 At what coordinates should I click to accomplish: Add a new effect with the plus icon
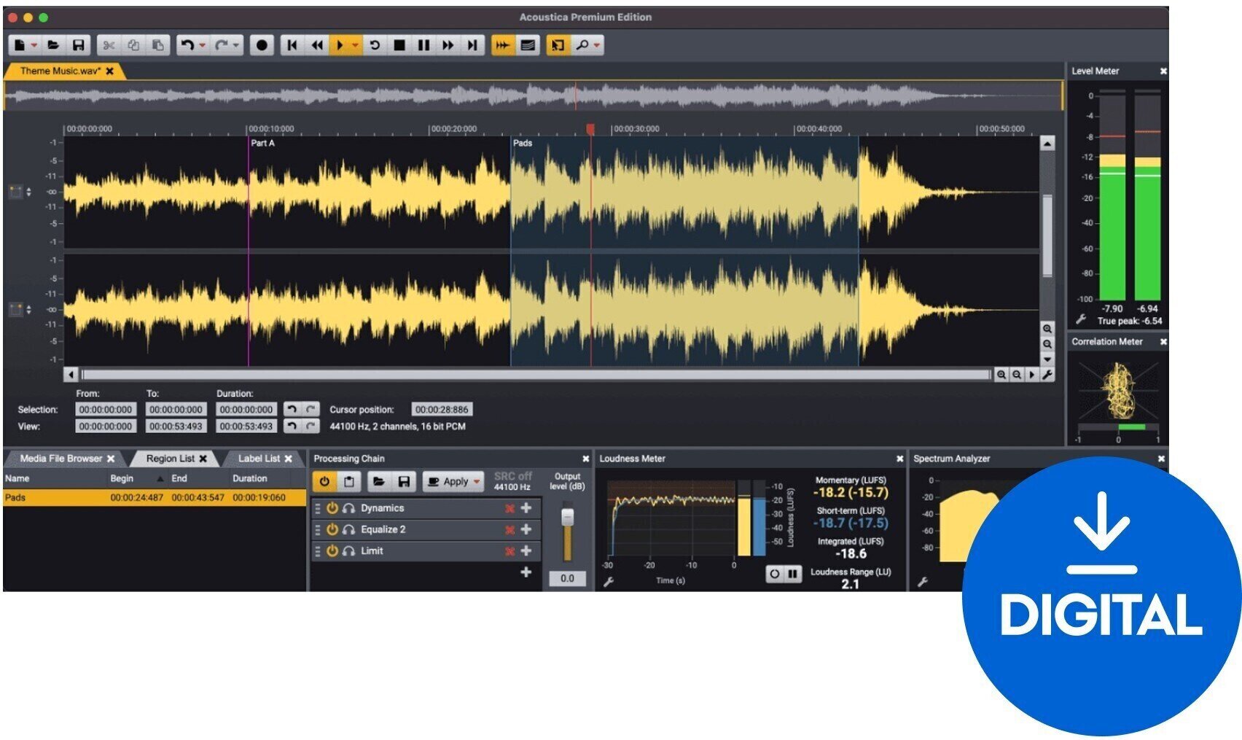click(526, 573)
